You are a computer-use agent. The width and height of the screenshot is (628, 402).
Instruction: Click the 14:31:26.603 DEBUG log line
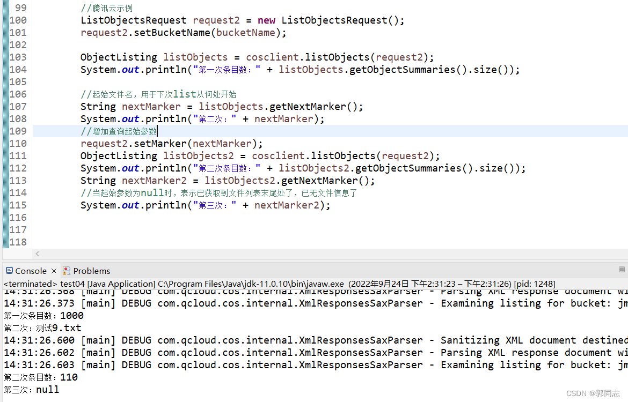(316, 365)
